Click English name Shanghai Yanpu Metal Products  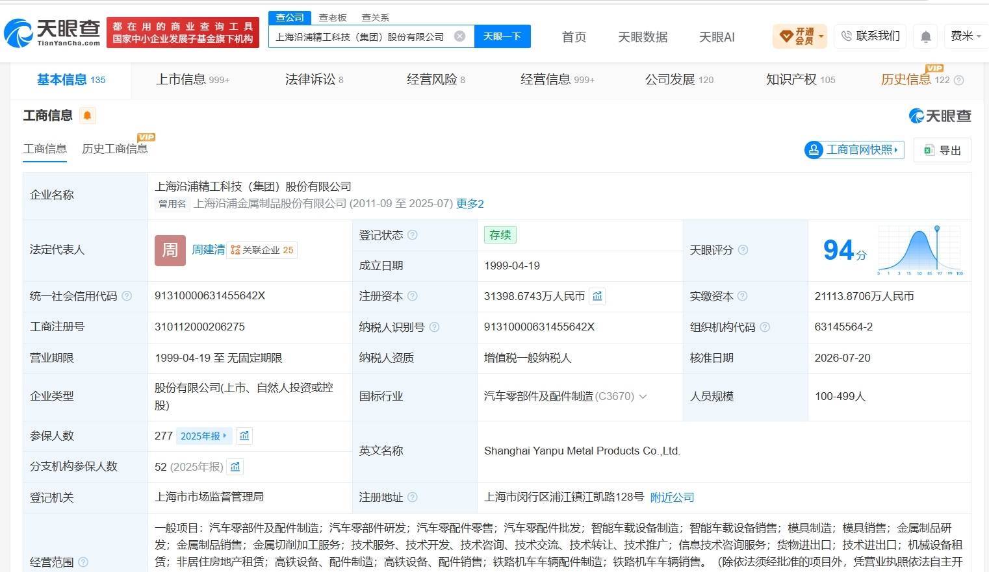[582, 451]
